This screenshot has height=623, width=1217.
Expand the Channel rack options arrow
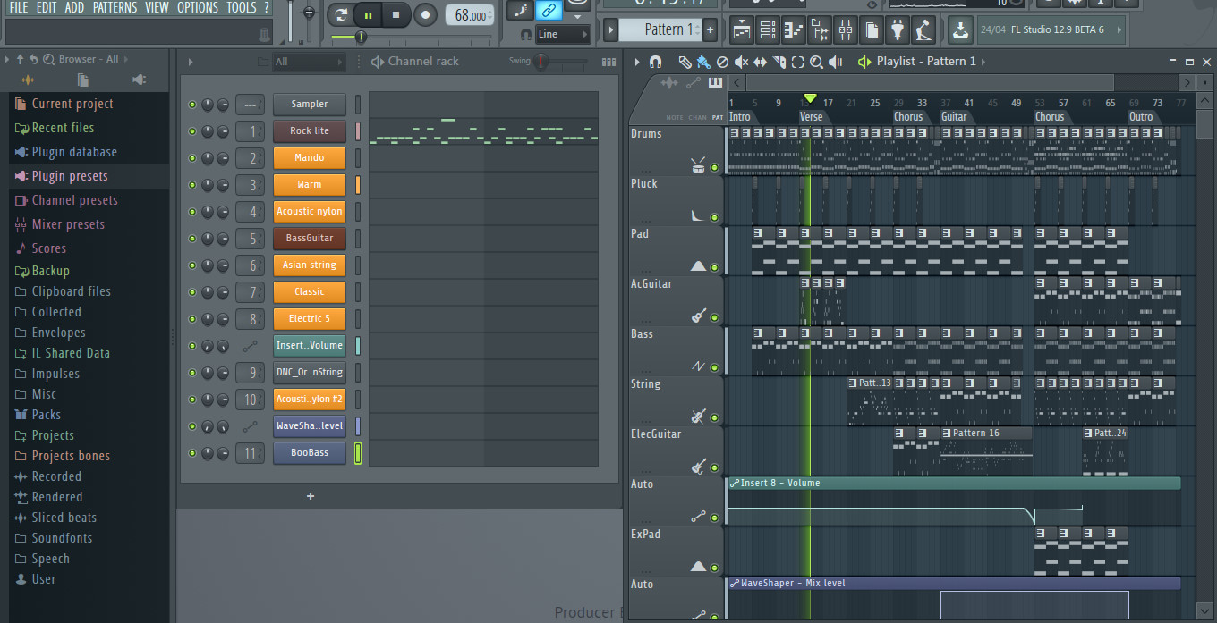(x=190, y=62)
